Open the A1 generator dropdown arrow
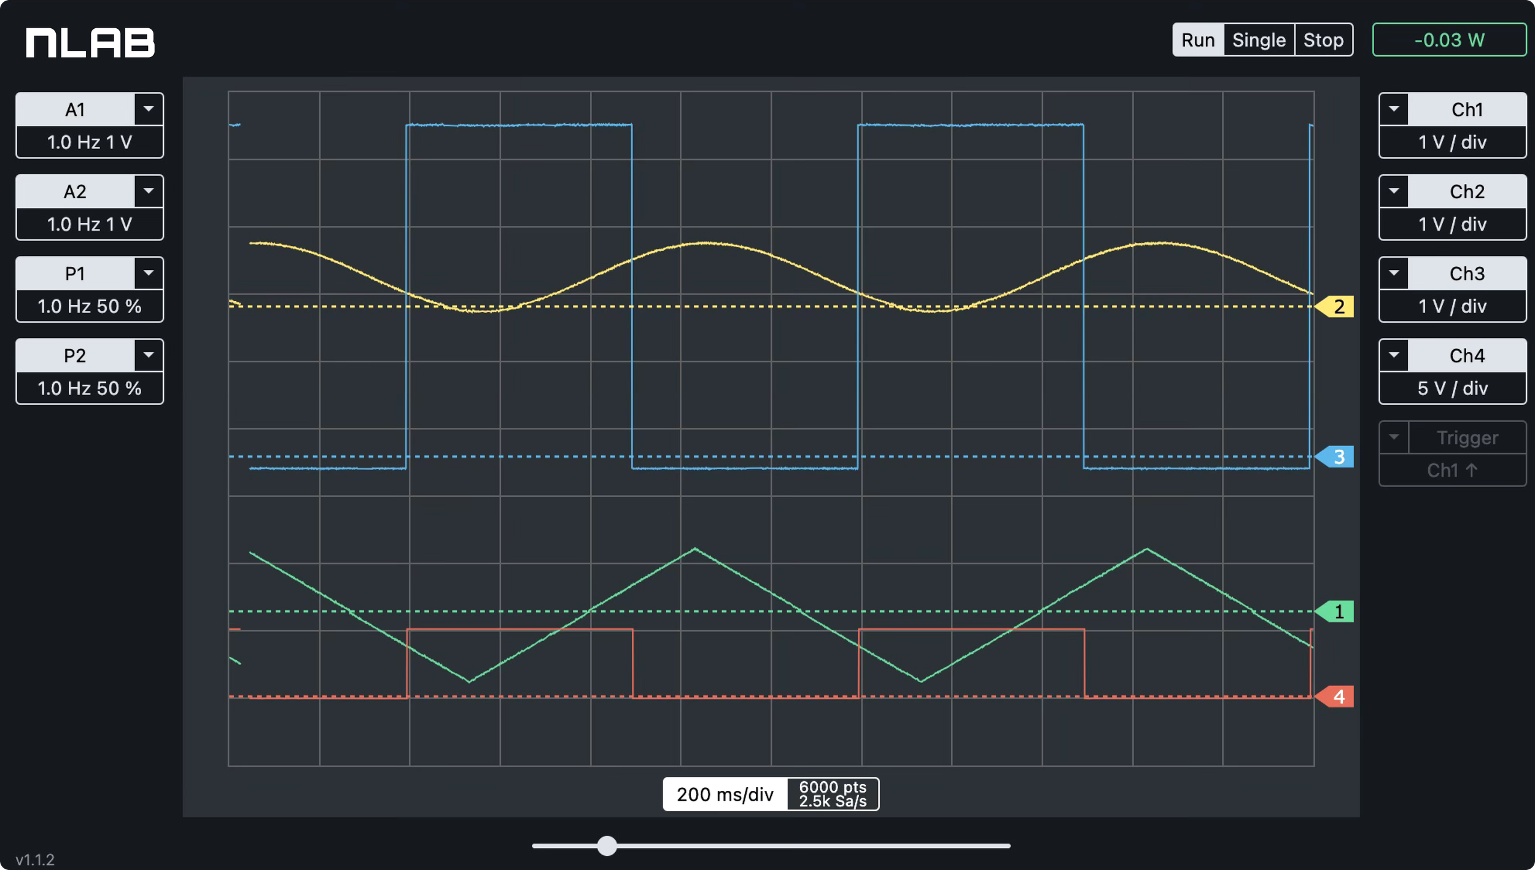Screen dimensions: 1535x870 click(x=149, y=109)
